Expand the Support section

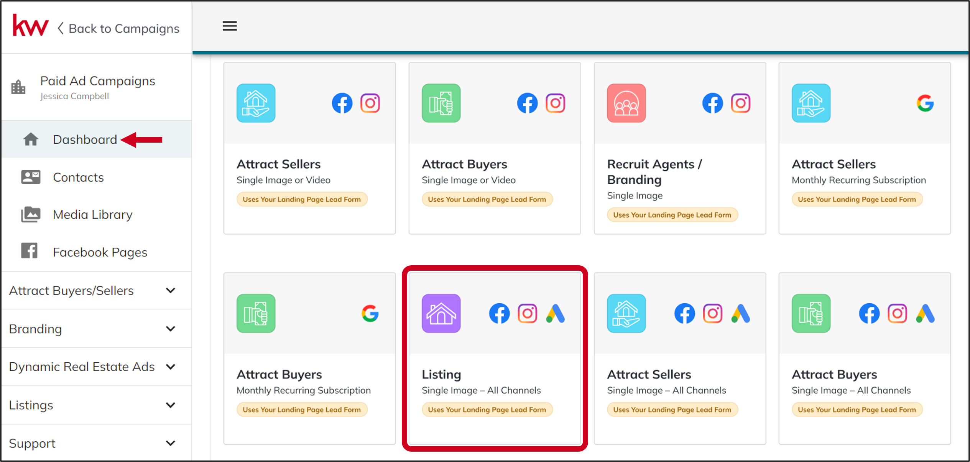click(96, 443)
